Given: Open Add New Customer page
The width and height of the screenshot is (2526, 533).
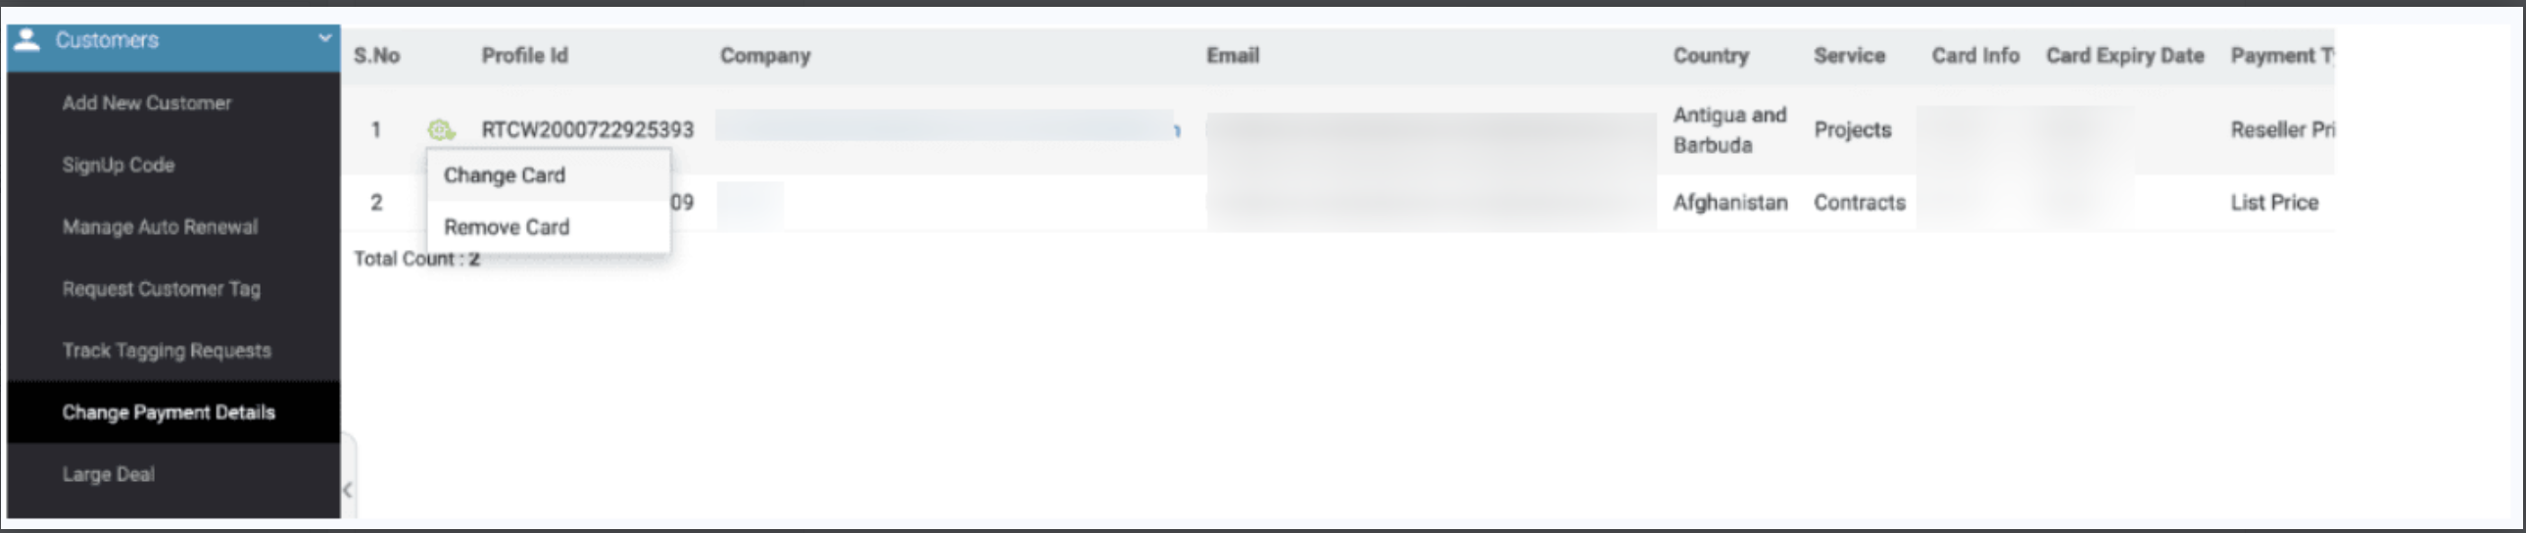Looking at the screenshot, I should click(x=147, y=103).
